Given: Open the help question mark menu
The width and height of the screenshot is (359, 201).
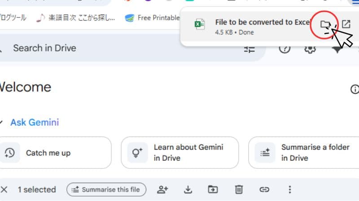Looking at the screenshot, I should coord(285,49).
